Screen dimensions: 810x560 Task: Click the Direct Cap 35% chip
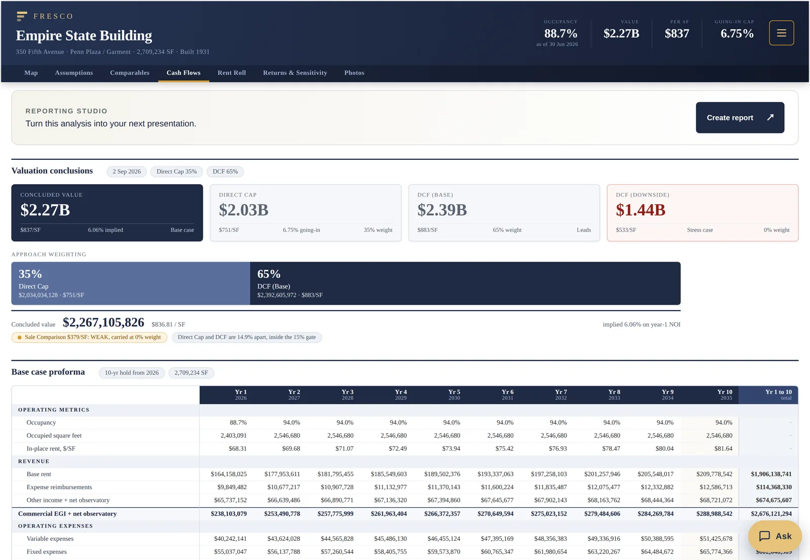(x=177, y=171)
